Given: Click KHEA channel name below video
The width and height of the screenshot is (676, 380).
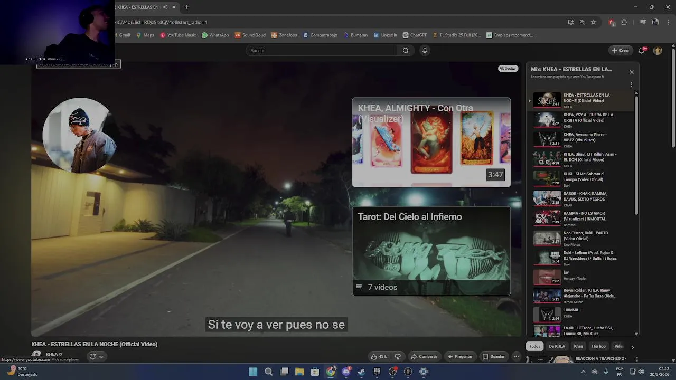Looking at the screenshot, I should point(52,354).
